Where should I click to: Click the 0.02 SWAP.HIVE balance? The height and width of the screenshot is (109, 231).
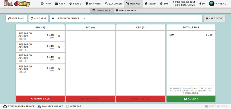coord(185,5)
